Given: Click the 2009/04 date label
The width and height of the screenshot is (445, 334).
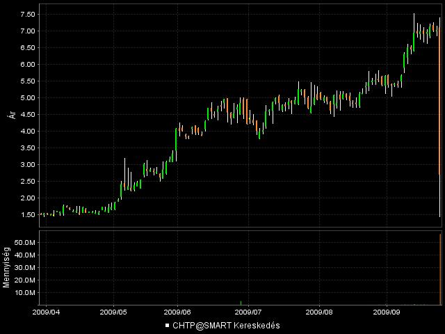Looking at the screenshot, I should 47,312.
